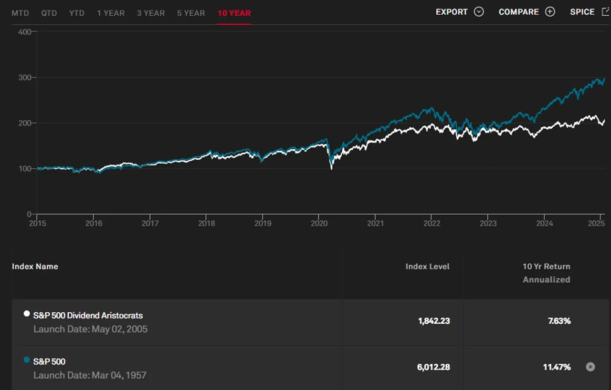Click the 2022 x-axis label
The height and width of the screenshot is (390, 611).
pyautogui.click(x=432, y=223)
